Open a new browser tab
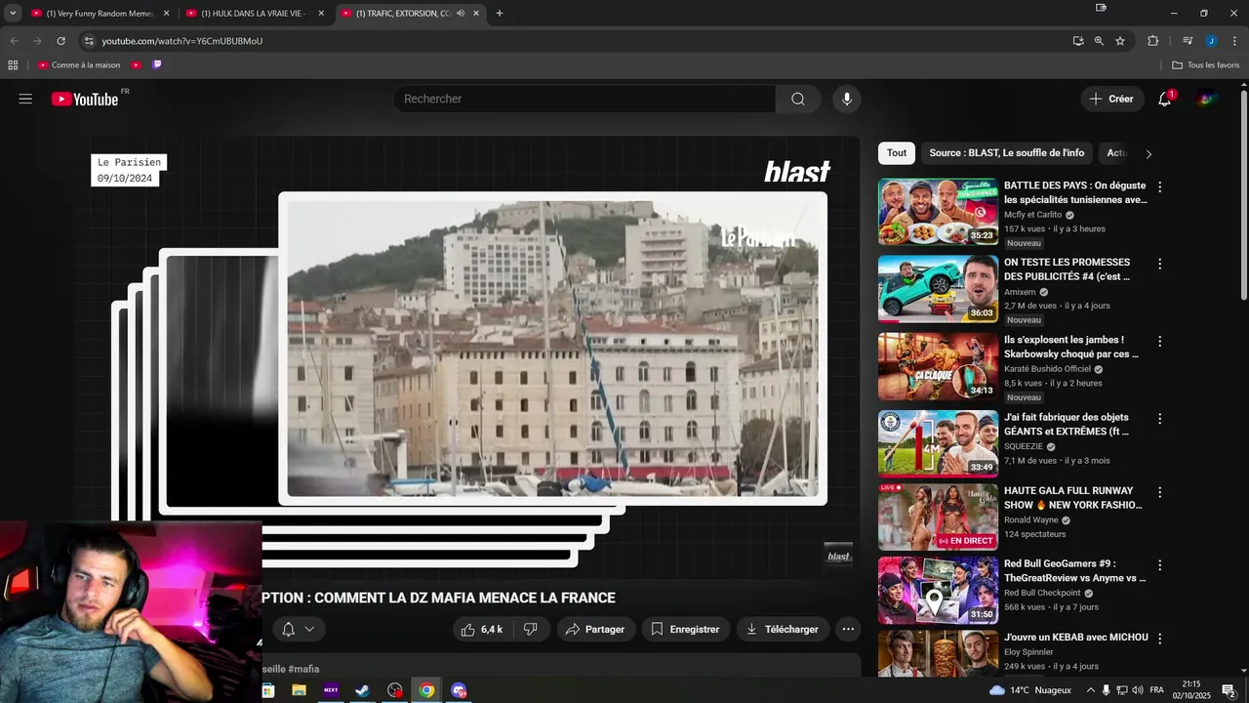The image size is (1249, 703). pos(500,14)
